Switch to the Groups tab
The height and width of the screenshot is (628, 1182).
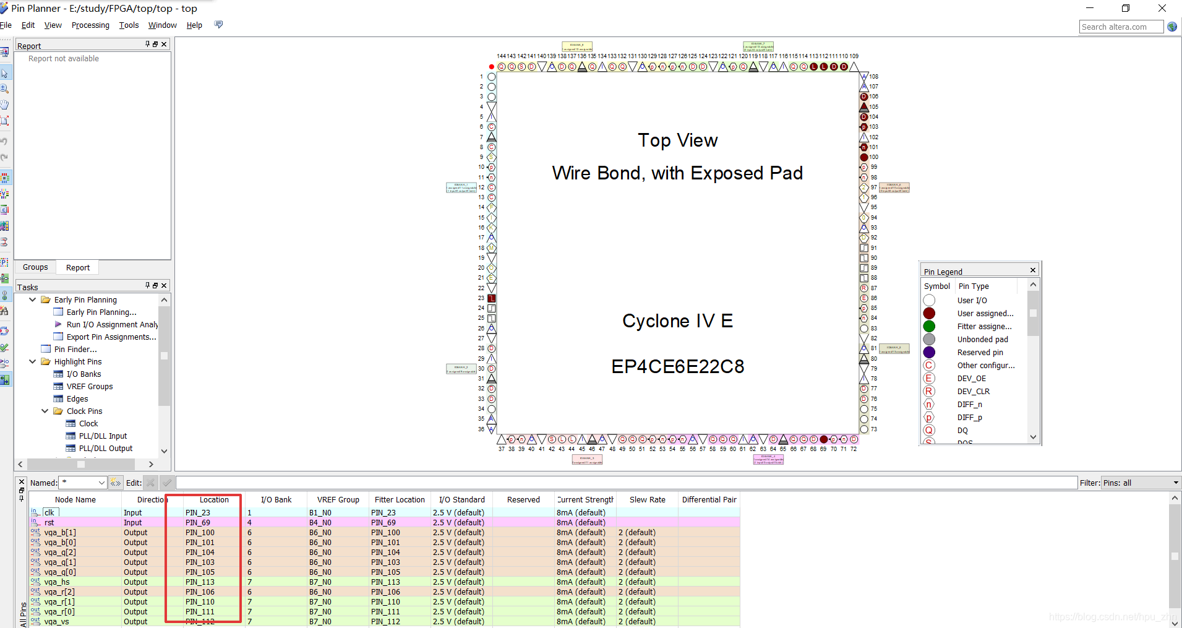[x=35, y=267]
